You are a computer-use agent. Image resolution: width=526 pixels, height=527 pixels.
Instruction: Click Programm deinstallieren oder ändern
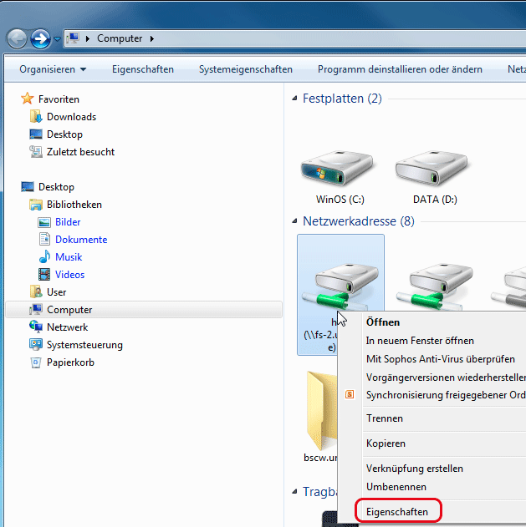pyautogui.click(x=399, y=69)
